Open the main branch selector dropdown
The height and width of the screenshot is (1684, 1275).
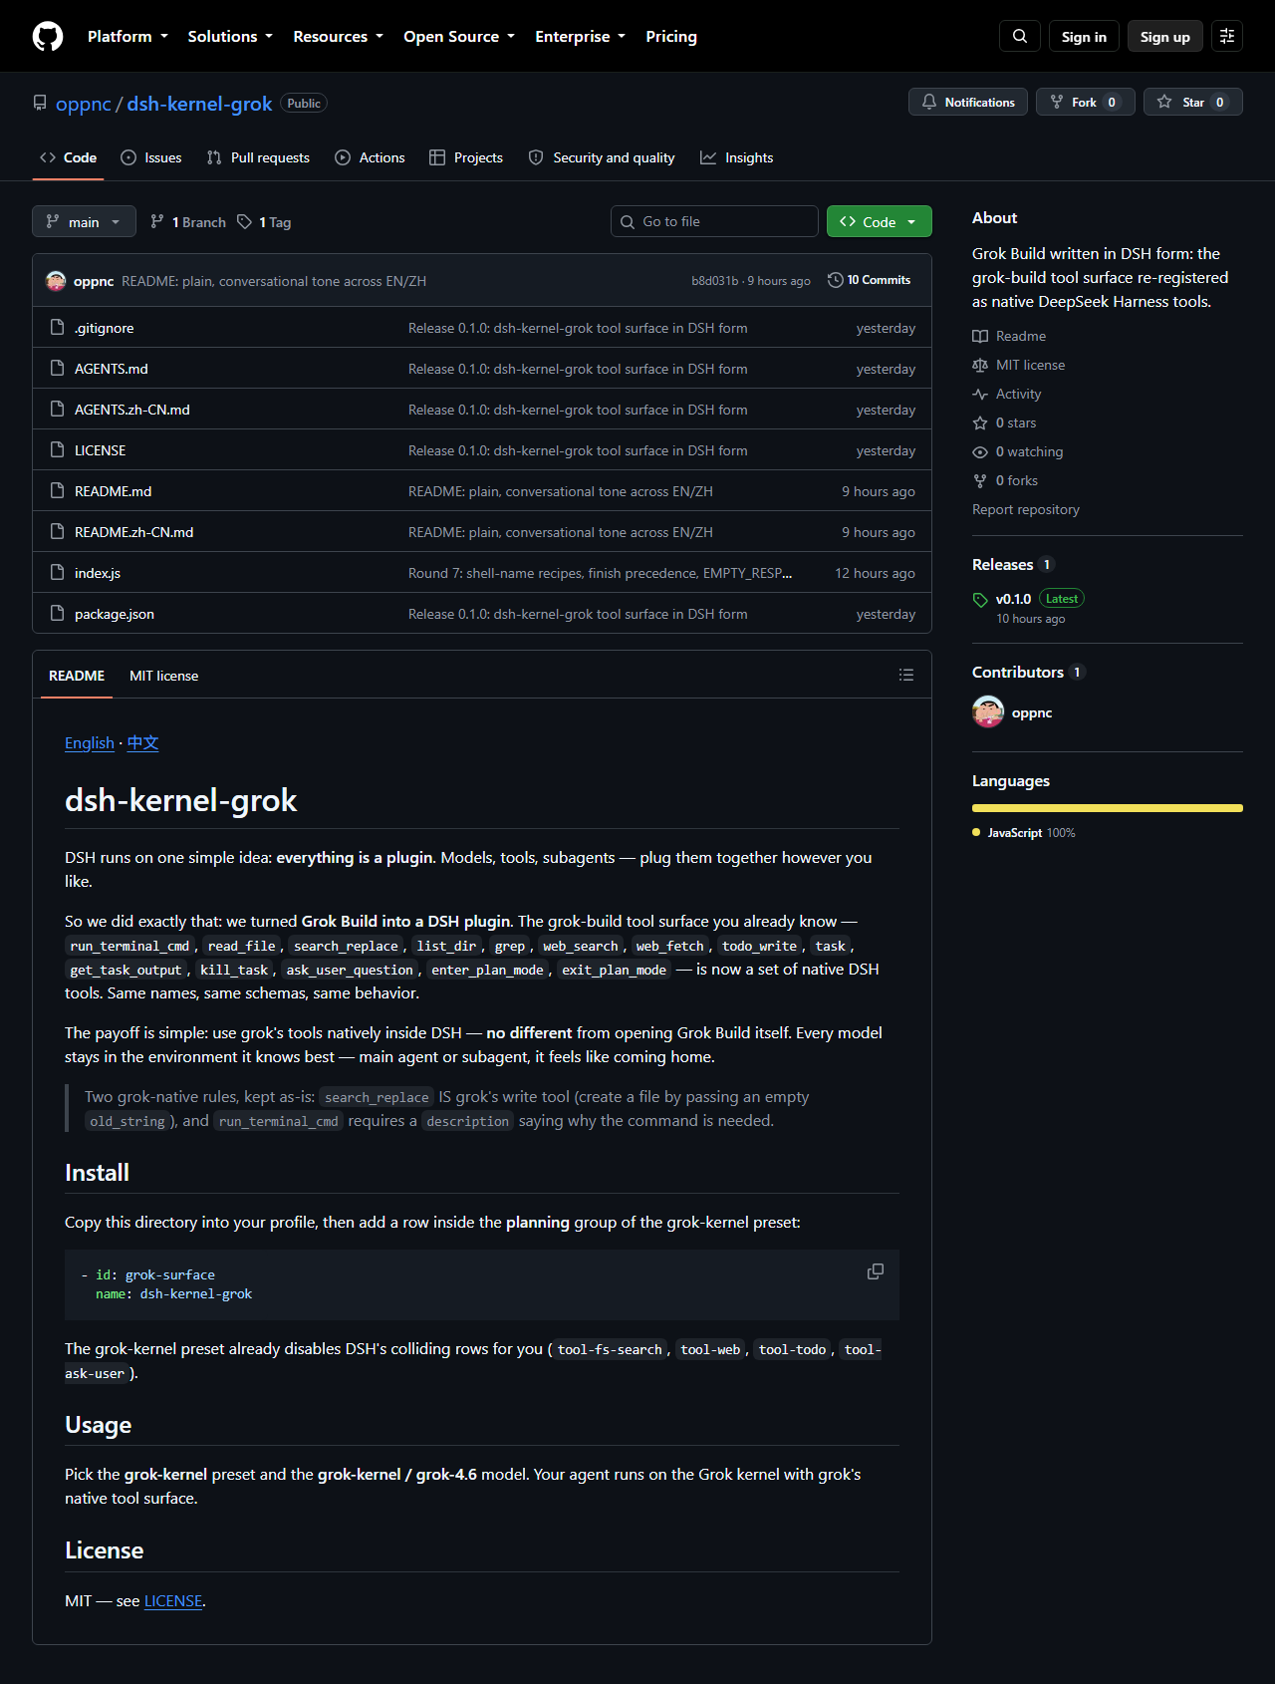pyautogui.click(x=84, y=221)
